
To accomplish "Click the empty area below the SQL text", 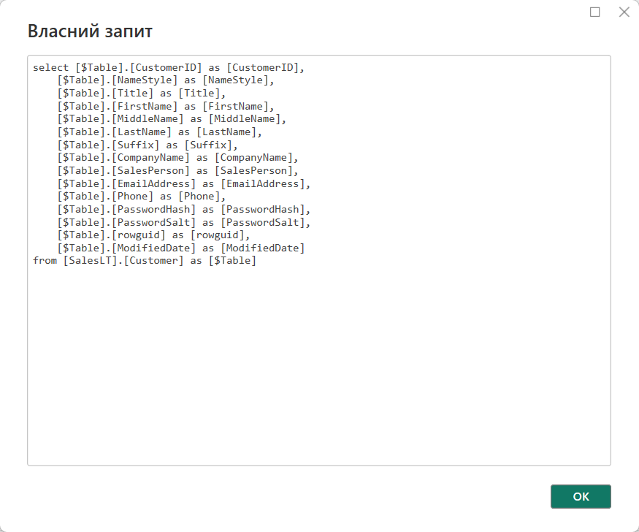I will [319, 365].
